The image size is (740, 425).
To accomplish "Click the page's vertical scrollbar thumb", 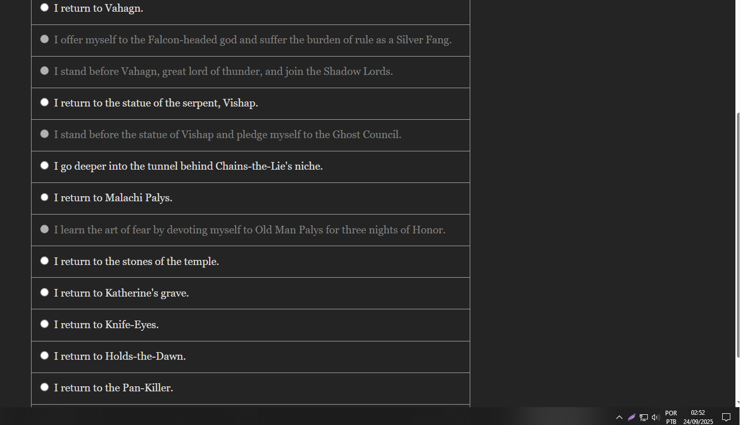I will [737, 234].
